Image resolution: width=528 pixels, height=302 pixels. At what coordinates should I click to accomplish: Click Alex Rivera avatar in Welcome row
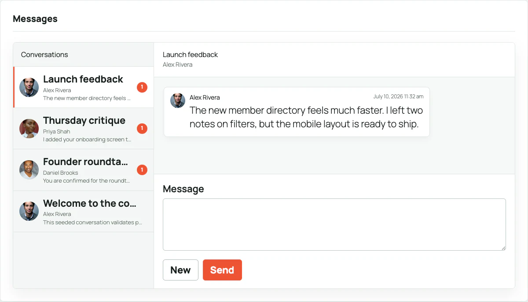click(x=29, y=211)
